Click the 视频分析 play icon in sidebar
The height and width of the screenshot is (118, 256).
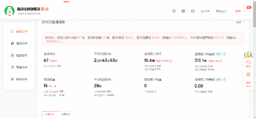click(12, 55)
